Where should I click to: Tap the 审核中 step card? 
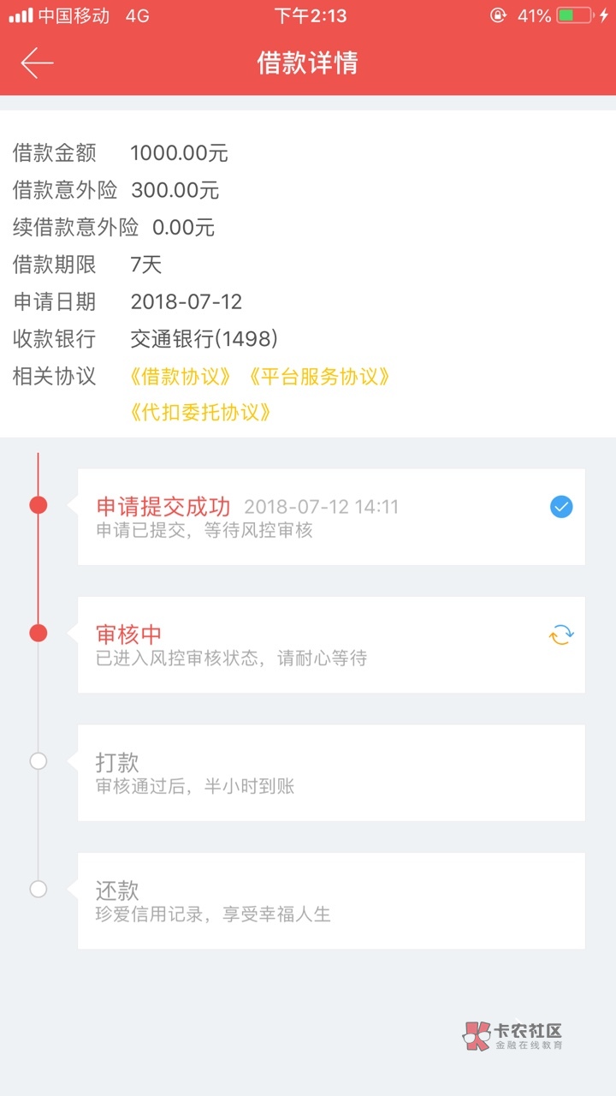click(331, 644)
